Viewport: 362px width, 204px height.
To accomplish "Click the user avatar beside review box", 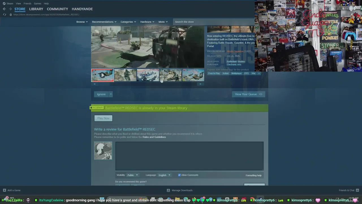I will click(103, 150).
